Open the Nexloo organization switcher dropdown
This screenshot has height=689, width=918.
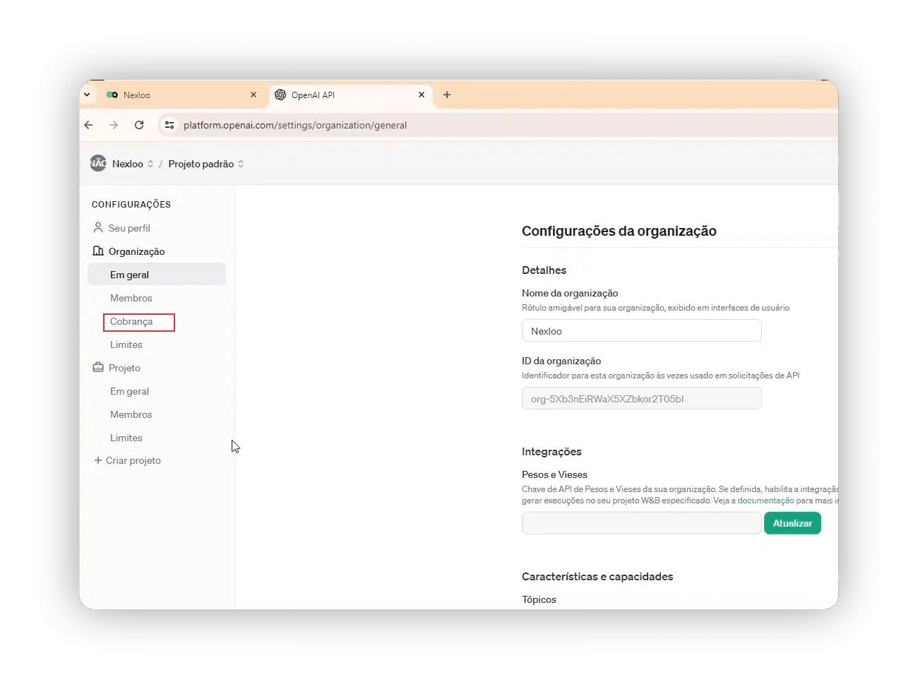click(133, 164)
